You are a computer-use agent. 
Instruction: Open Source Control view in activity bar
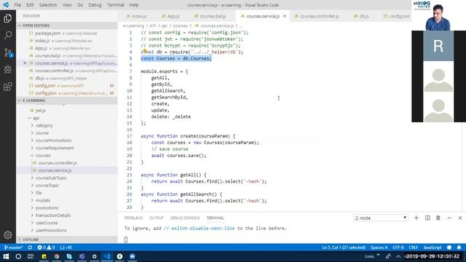tap(8, 52)
